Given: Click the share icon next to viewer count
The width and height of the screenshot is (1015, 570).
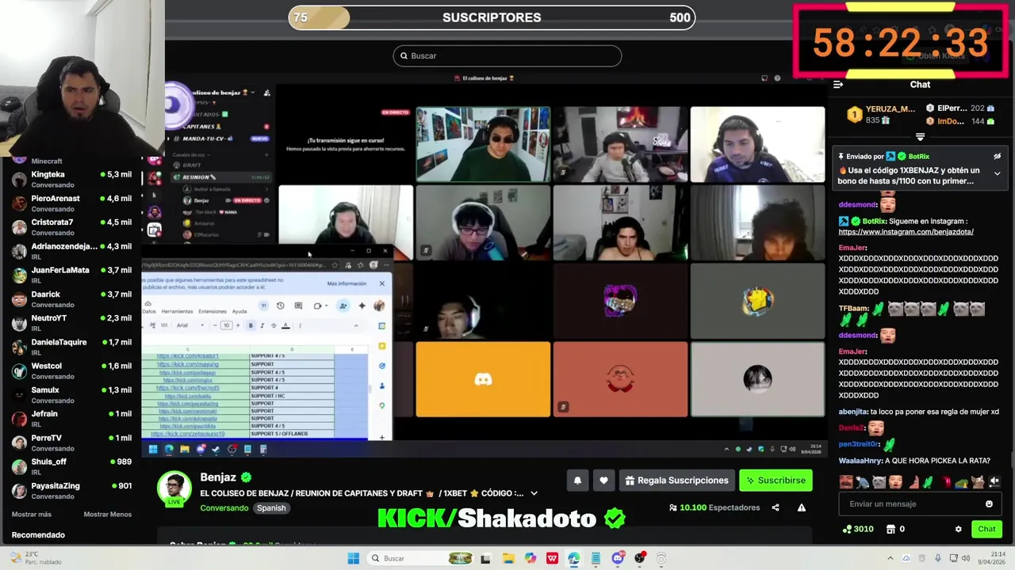Looking at the screenshot, I should coord(776,507).
